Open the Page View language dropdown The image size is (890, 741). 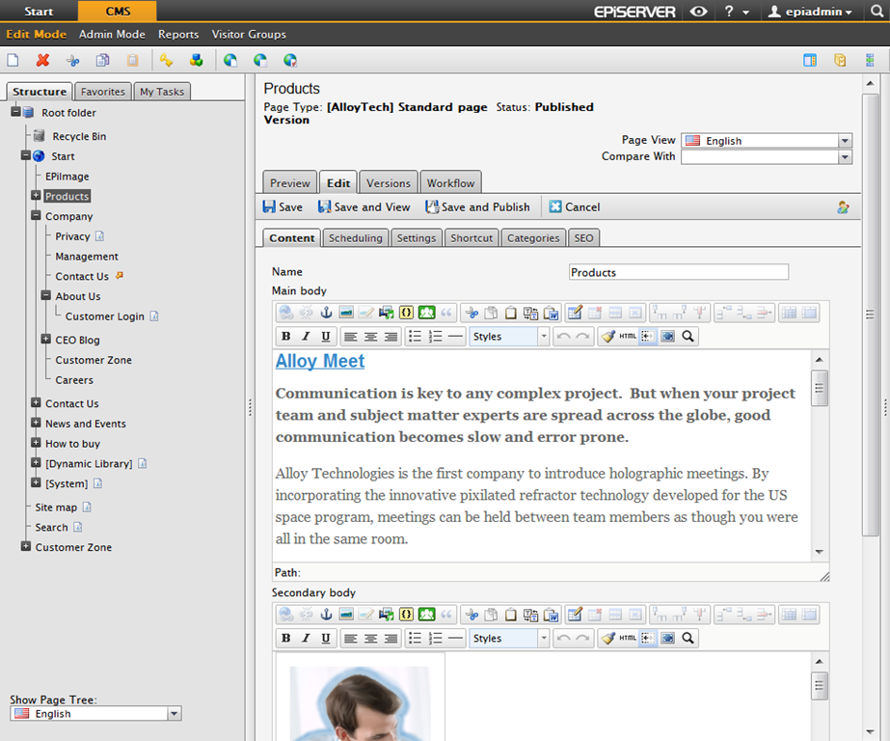pos(845,141)
